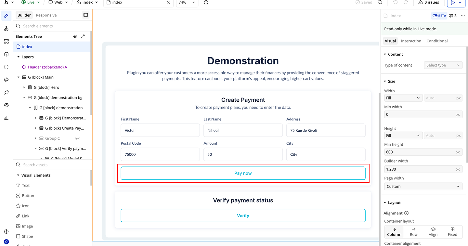The image size is (468, 246).
Task: Click the search magnifier in top bar
Action: click(x=380, y=2)
